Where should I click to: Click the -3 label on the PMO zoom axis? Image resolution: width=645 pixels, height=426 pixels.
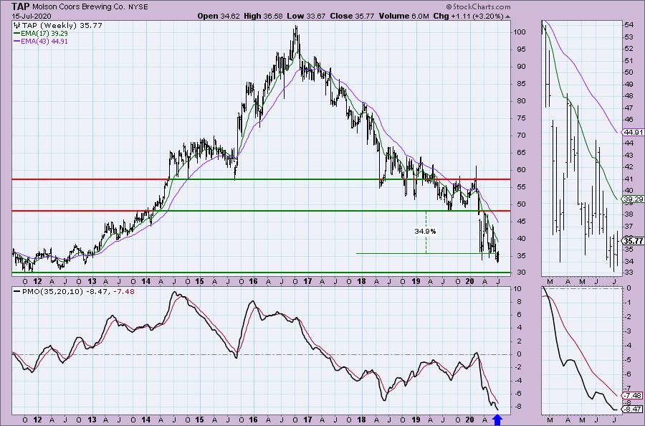pyautogui.click(x=629, y=331)
